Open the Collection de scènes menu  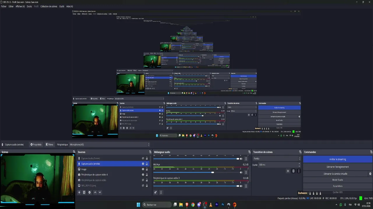[x=49, y=6]
